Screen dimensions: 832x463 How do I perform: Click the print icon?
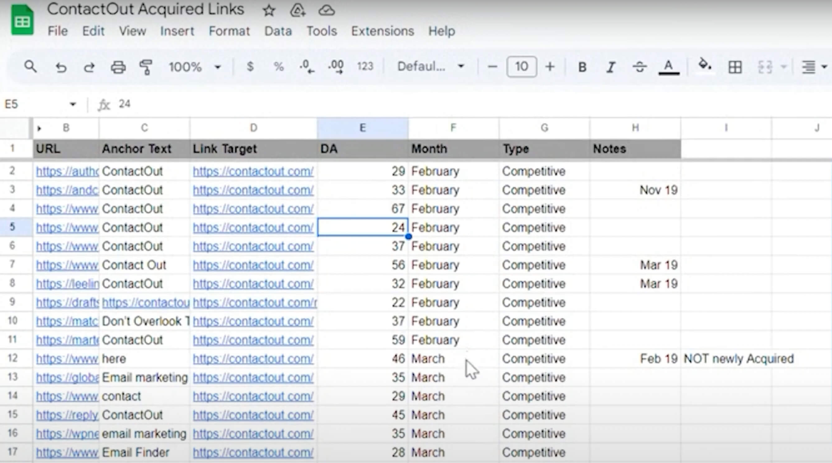click(118, 67)
